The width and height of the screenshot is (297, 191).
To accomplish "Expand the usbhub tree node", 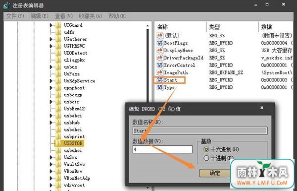I will point(51,123).
